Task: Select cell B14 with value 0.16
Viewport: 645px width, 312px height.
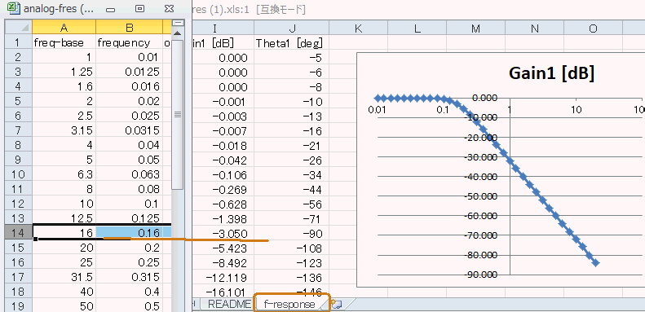Action: 129,233
